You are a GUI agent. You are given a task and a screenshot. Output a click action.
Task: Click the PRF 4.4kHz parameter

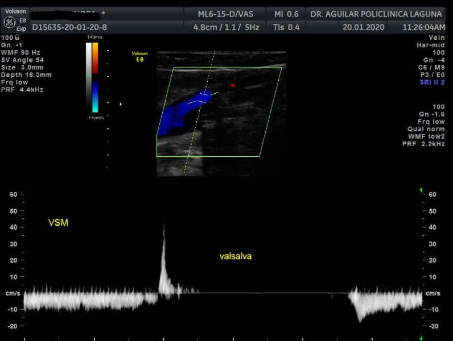tap(23, 90)
